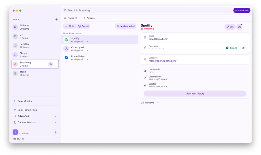This screenshot has height=155, width=261.
Task: Click the password key icon
Action: (145, 47)
